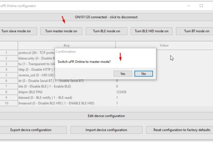Click the ON101120 connected disconnect bar
213x142 pixels.
(106, 17)
